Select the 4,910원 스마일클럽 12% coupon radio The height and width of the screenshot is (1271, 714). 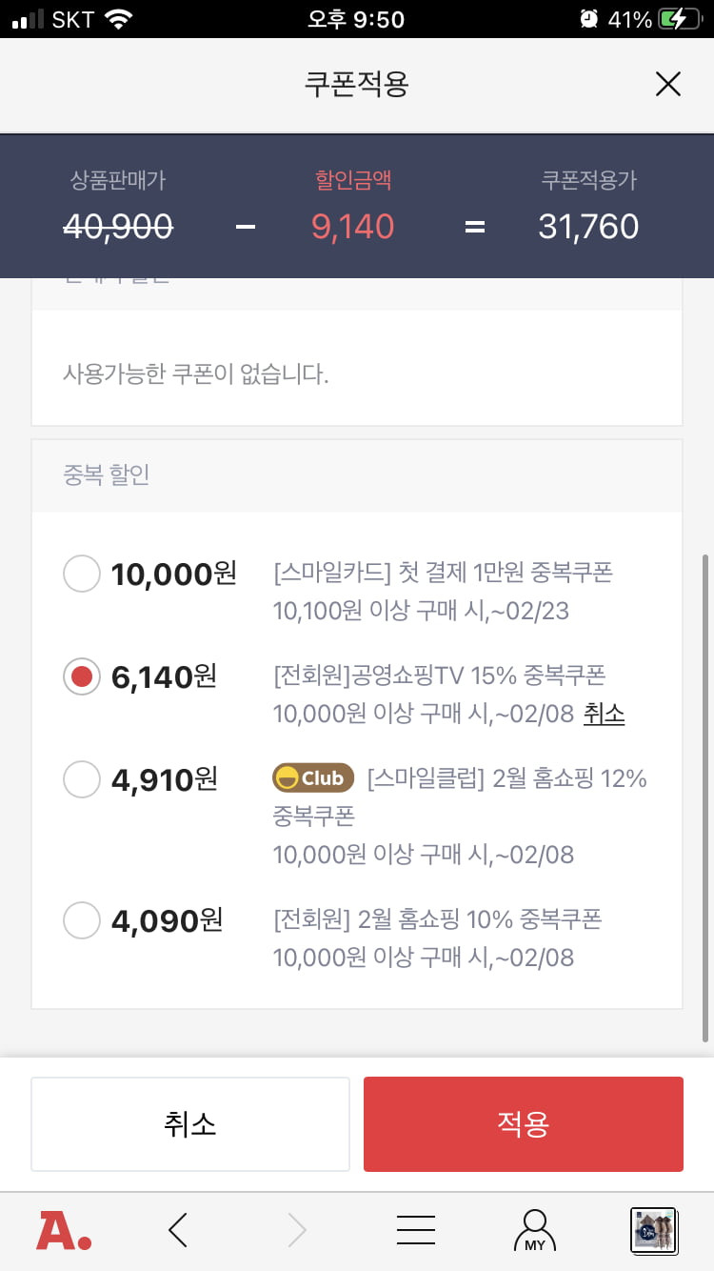[x=81, y=779]
